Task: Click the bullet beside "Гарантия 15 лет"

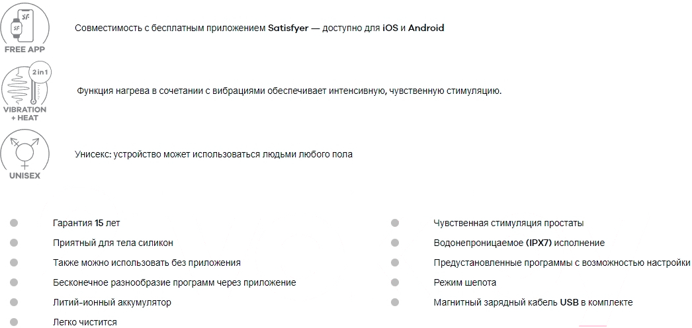Action: point(15,224)
